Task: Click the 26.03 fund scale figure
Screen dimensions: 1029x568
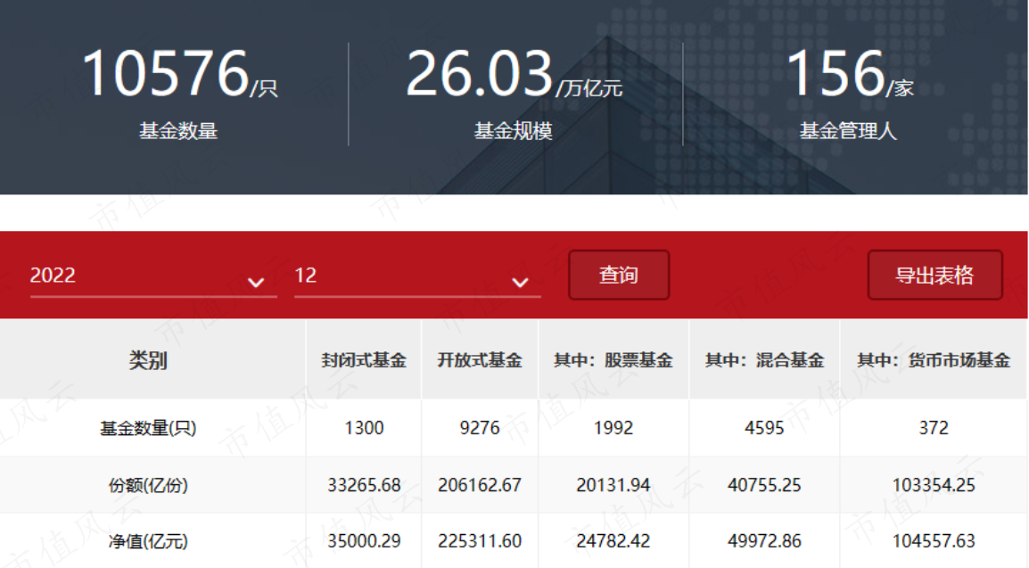Action: pyautogui.click(x=480, y=73)
